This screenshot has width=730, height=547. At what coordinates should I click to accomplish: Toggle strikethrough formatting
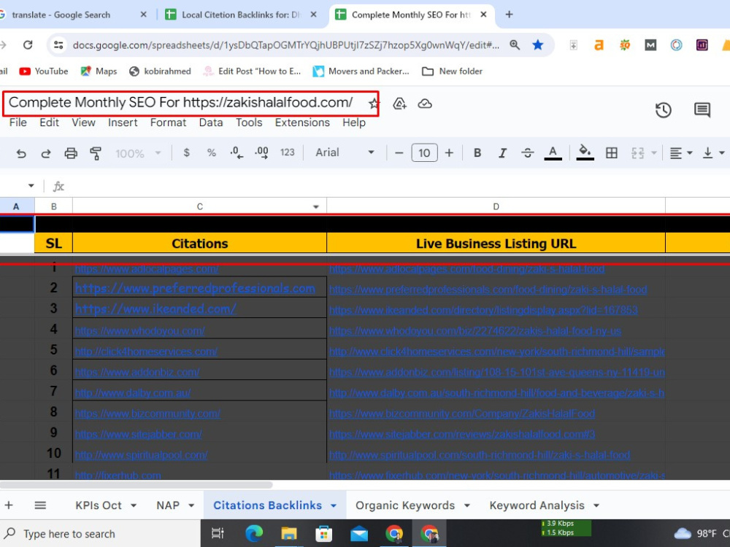point(528,152)
